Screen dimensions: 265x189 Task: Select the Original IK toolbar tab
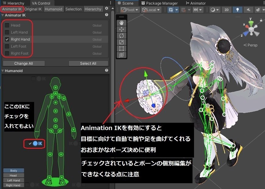[x=33, y=9]
